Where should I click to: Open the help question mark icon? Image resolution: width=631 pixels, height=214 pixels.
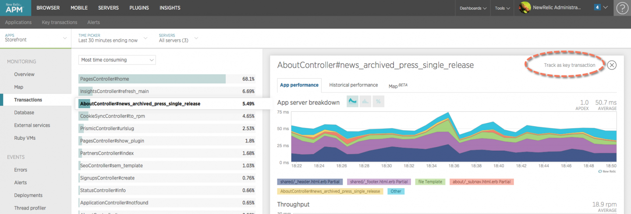tap(622, 8)
